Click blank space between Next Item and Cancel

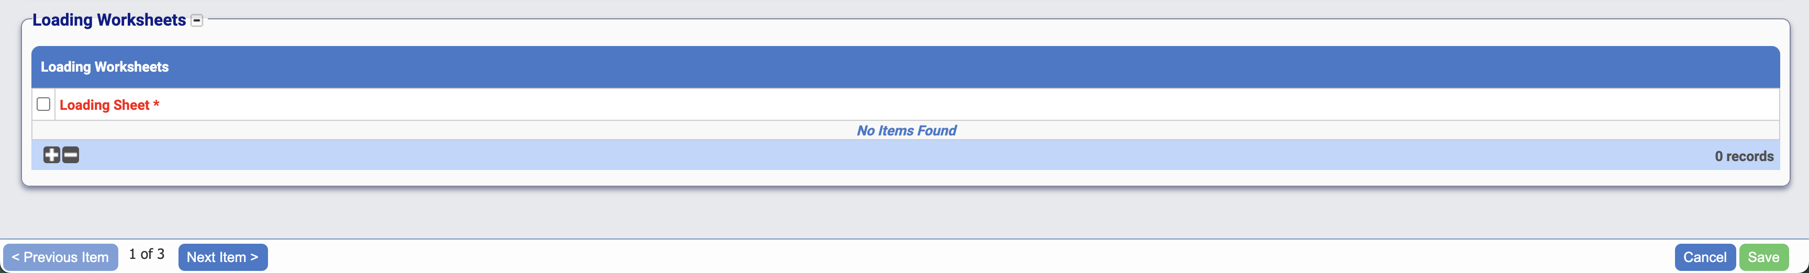pyautogui.click(x=913, y=257)
